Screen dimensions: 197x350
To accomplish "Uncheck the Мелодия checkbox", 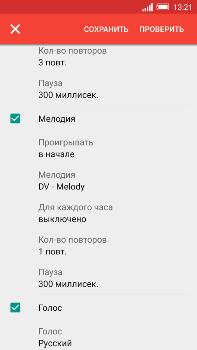I will tap(15, 119).
